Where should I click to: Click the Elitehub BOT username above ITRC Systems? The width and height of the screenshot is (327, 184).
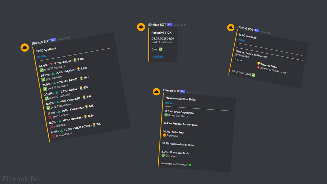tap(41, 42)
